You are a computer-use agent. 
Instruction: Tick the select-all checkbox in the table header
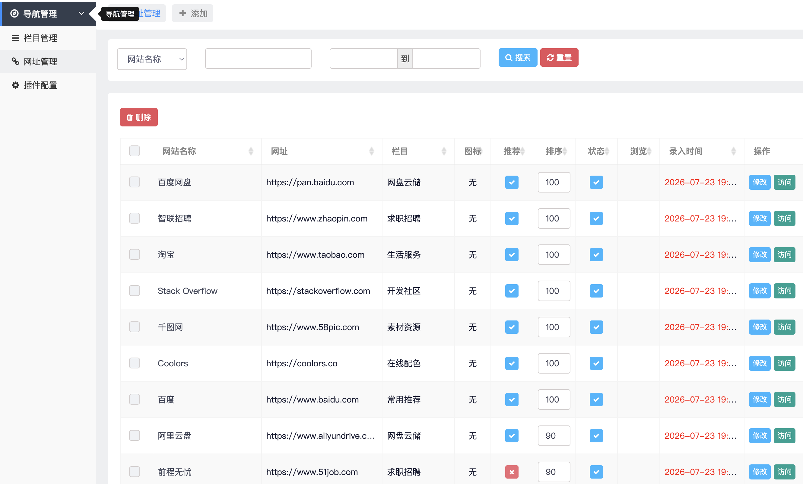[134, 151]
